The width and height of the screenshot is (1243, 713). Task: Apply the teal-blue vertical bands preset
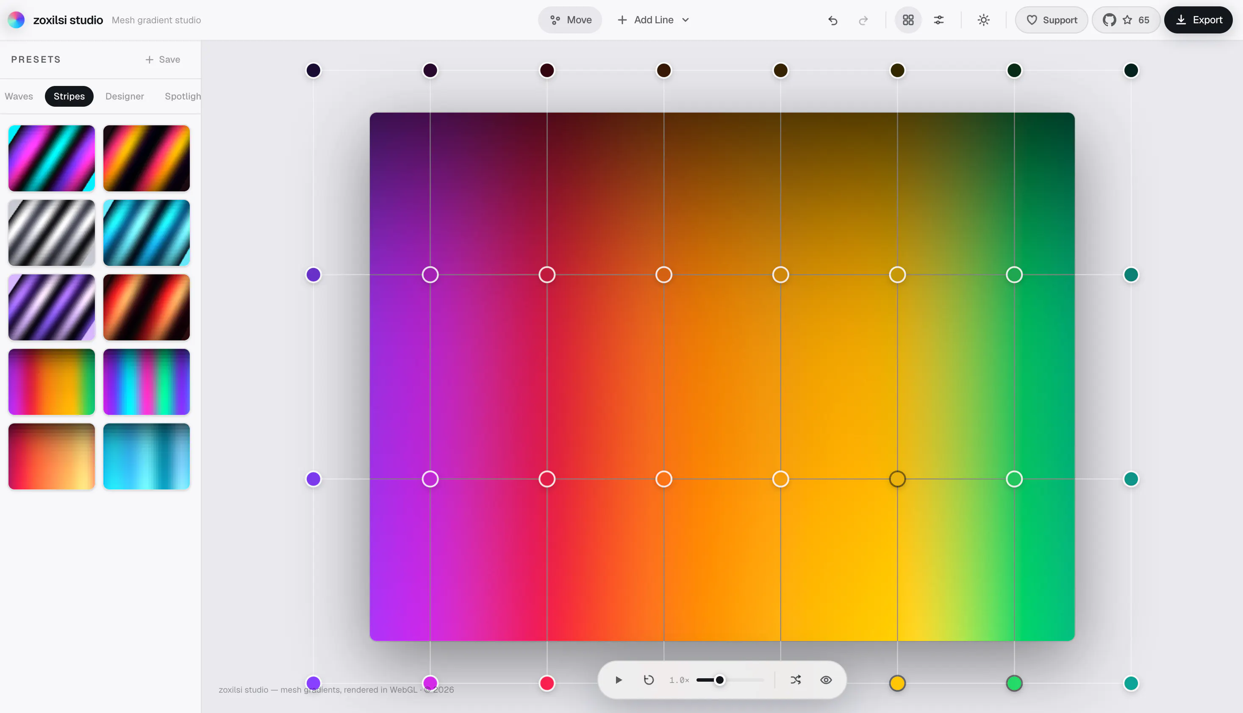tap(147, 456)
